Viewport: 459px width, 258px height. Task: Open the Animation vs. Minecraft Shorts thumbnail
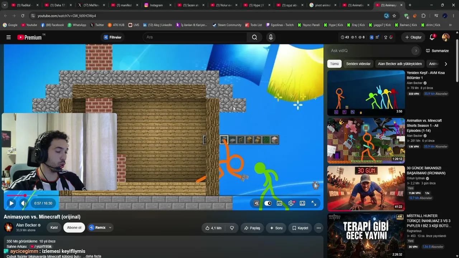coord(366,140)
